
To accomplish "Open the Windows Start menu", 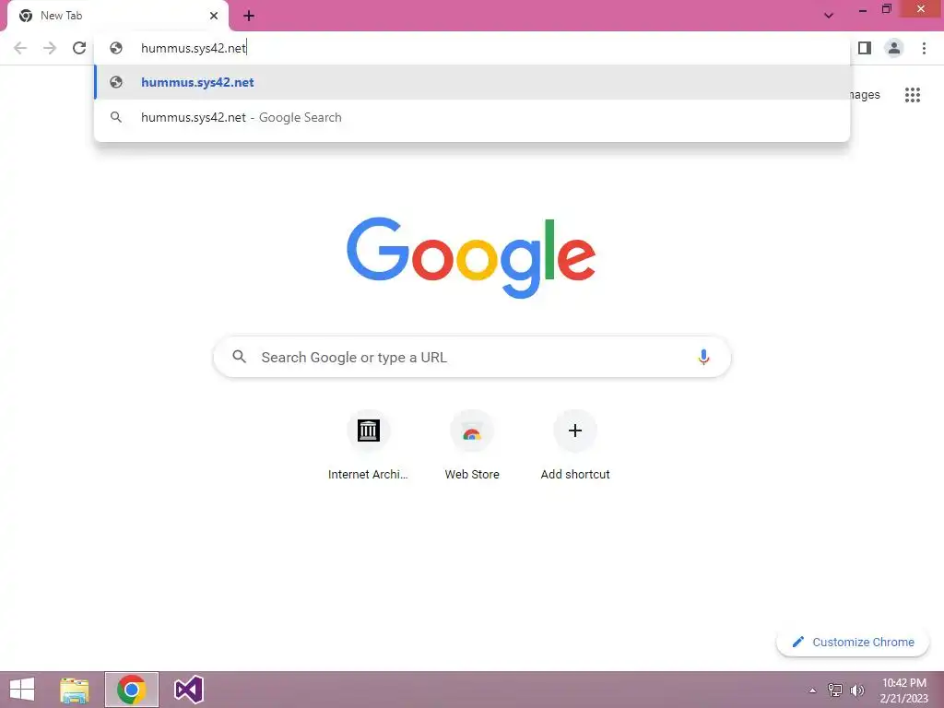I will coord(22,690).
